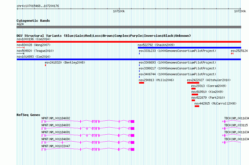Image resolution: width=249 pixels, height=165 pixels.
Task: Select the blue esv3399217 gain tick
Action: [139, 71]
